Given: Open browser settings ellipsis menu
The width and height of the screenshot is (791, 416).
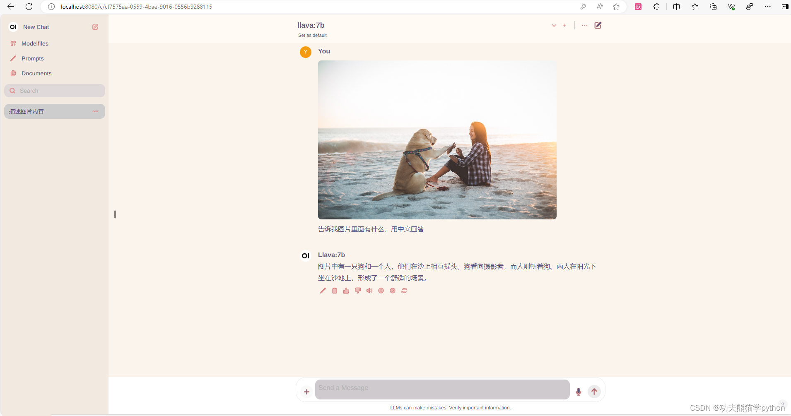Looking at the screenshot, I should coord(768,7).
